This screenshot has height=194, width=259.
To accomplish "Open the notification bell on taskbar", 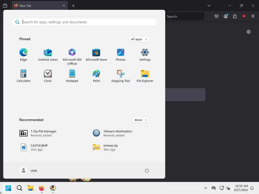I will [252, 188].
